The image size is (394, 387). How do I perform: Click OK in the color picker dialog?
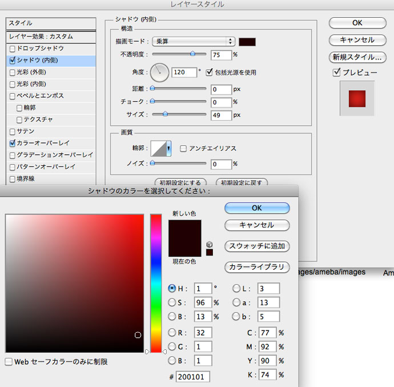click(257, 208)
